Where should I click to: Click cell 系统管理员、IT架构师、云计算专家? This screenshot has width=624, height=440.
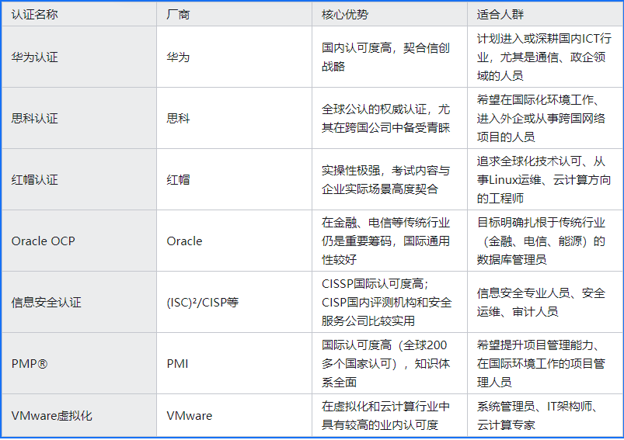coord(545,415)
